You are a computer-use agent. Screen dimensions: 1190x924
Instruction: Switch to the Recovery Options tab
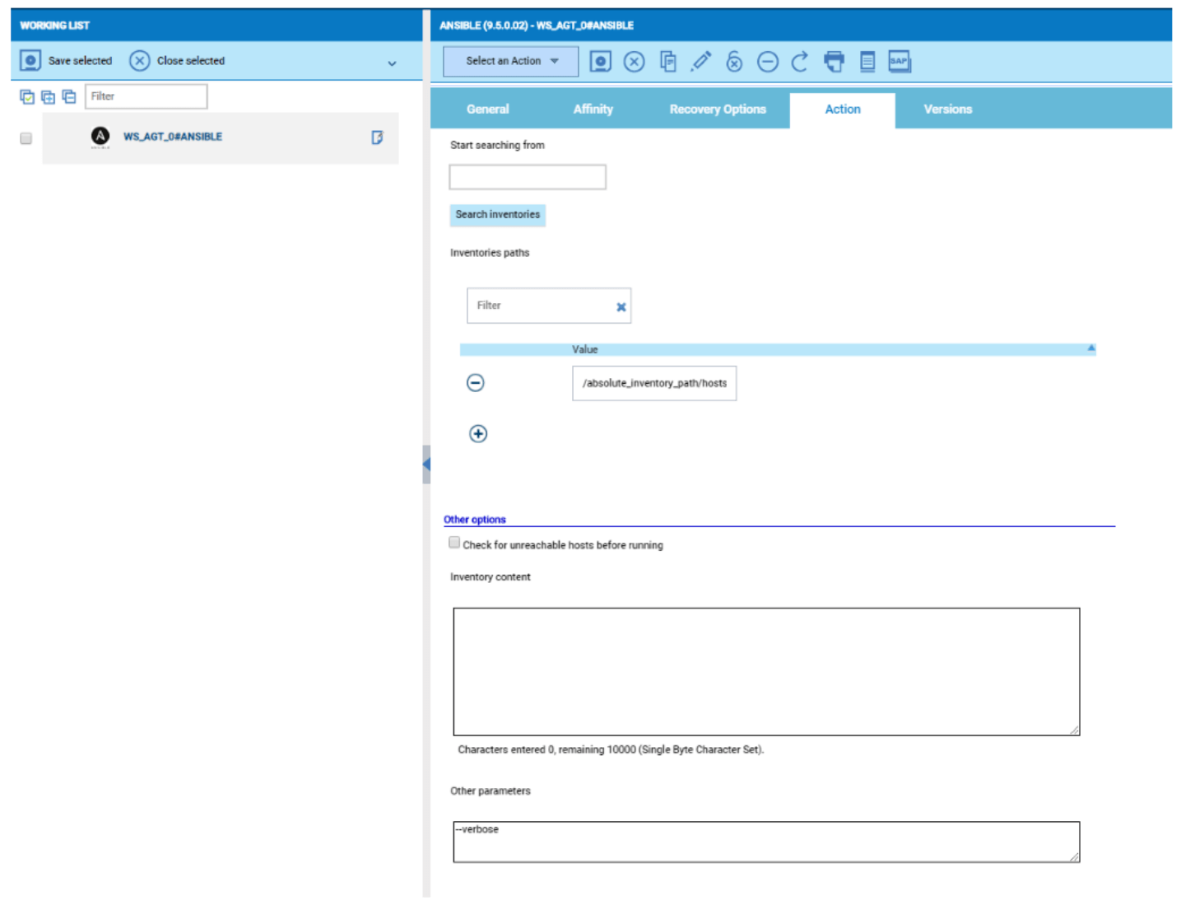[x=717, y=110]
